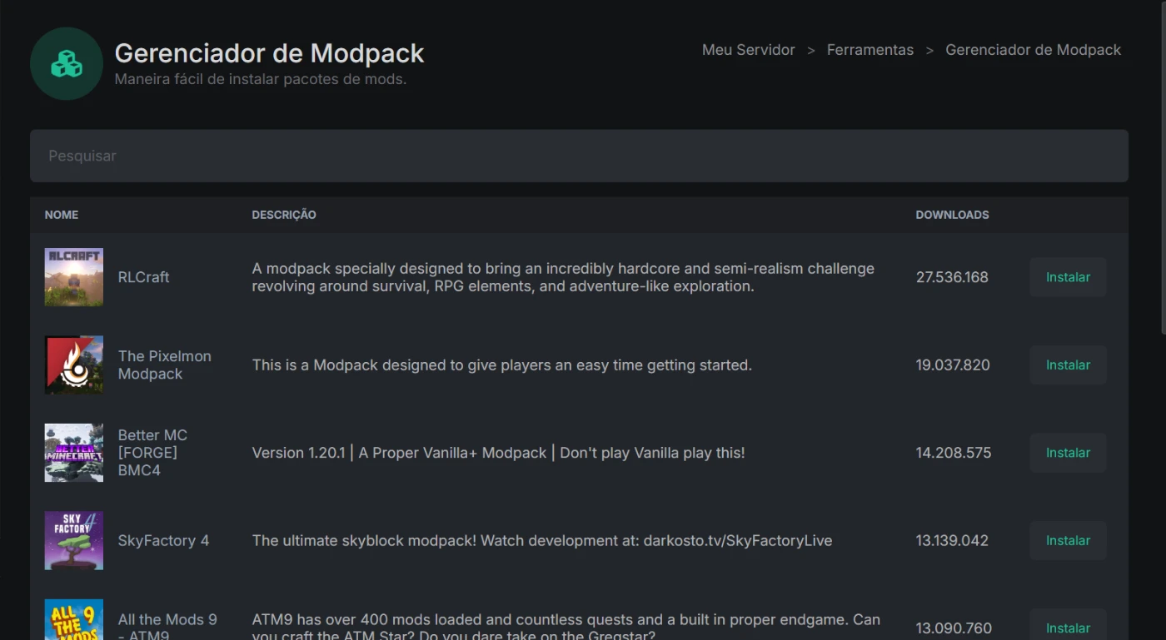Click the SkyFactory 4 logo thumbnail
This screenshot has height=640, width=1166.
74,541
